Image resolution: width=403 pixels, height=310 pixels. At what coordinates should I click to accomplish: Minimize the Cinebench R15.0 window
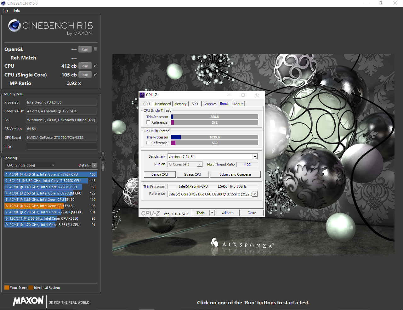click(x=366, y=3)
